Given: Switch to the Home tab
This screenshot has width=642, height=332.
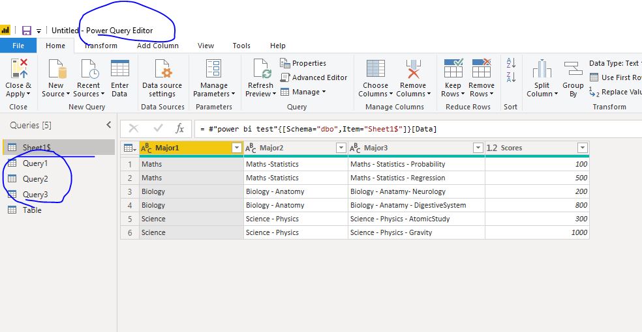Looking at the screenshot, I should (x=55, y=46).
